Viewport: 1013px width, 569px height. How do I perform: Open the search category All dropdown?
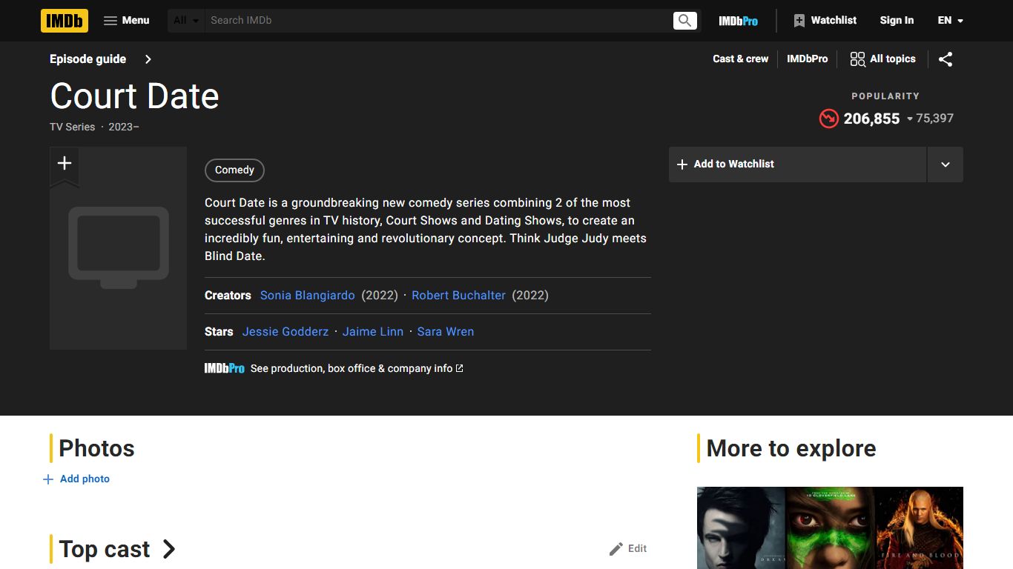click(187, 21)
